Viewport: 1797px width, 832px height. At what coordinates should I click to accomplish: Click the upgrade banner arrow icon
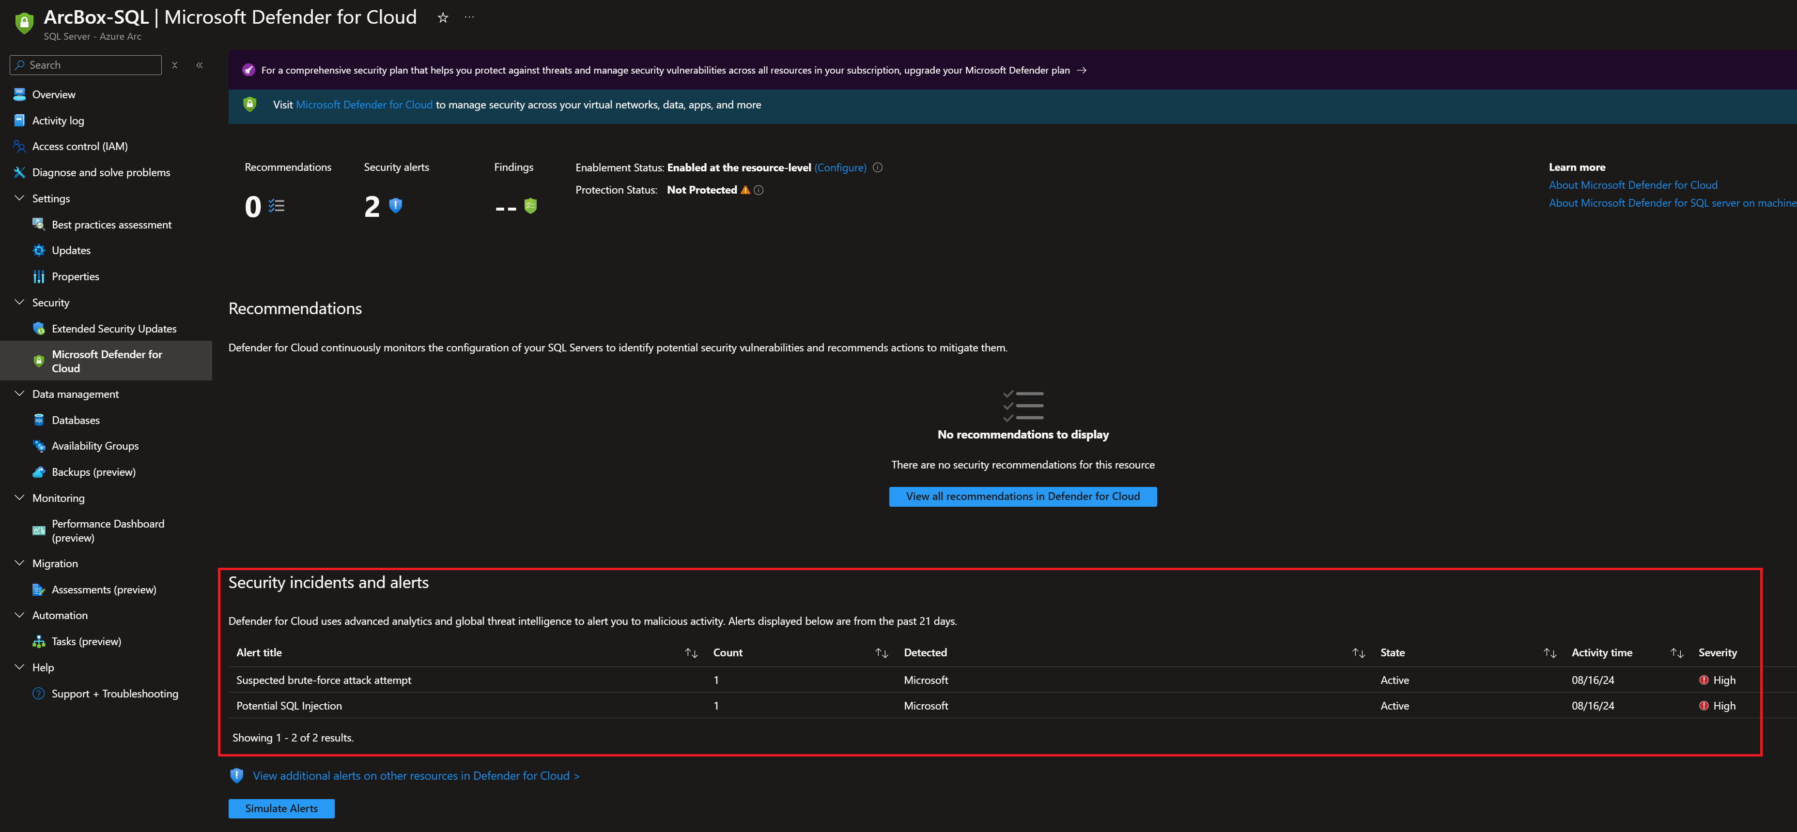point(1081,70)
